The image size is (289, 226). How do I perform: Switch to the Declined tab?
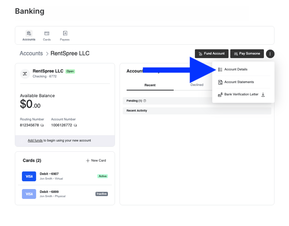197,85
